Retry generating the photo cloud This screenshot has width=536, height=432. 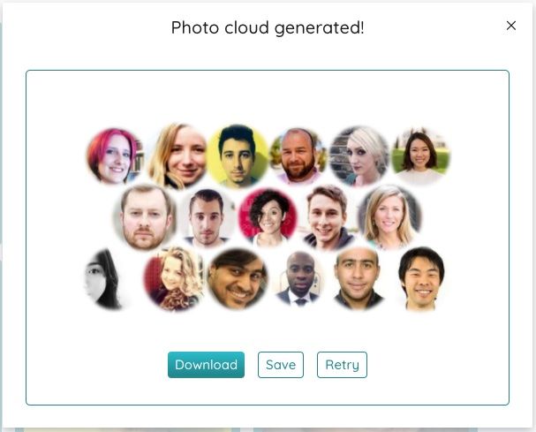342,365
